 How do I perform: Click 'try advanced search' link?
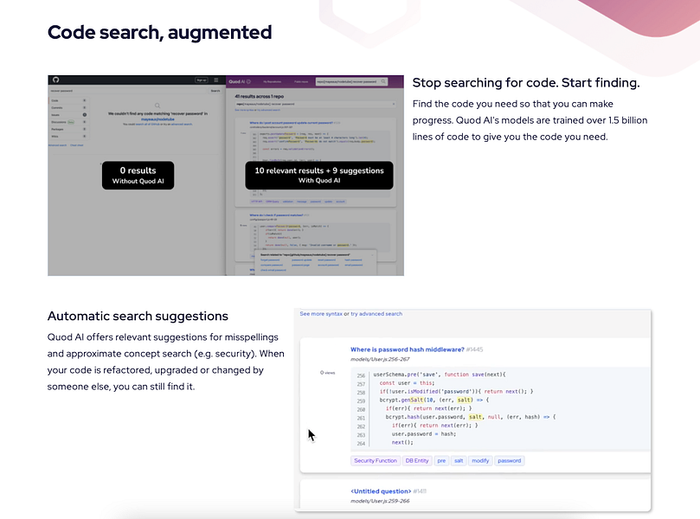tap(376, 314)
